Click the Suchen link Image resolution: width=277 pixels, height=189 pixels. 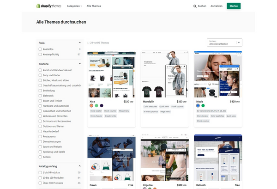click(x=202, y=6)
